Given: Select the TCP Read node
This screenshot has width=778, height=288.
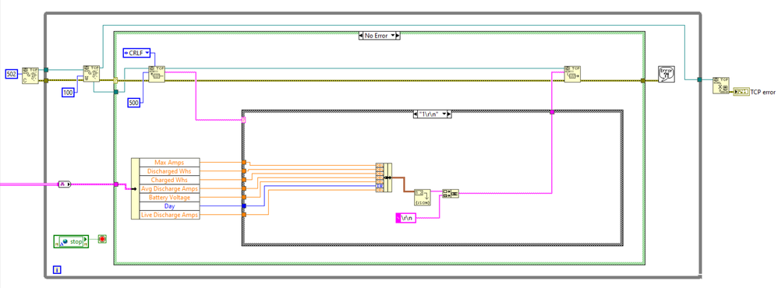Looking at the screenshot, I should tap(157, 74).
